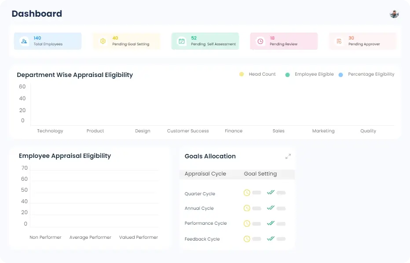Image resolution: width=410 pixels, height=263 pixels.
Task: Toggle the Percentage Eligibility legend dot
Action: [340, 75]
